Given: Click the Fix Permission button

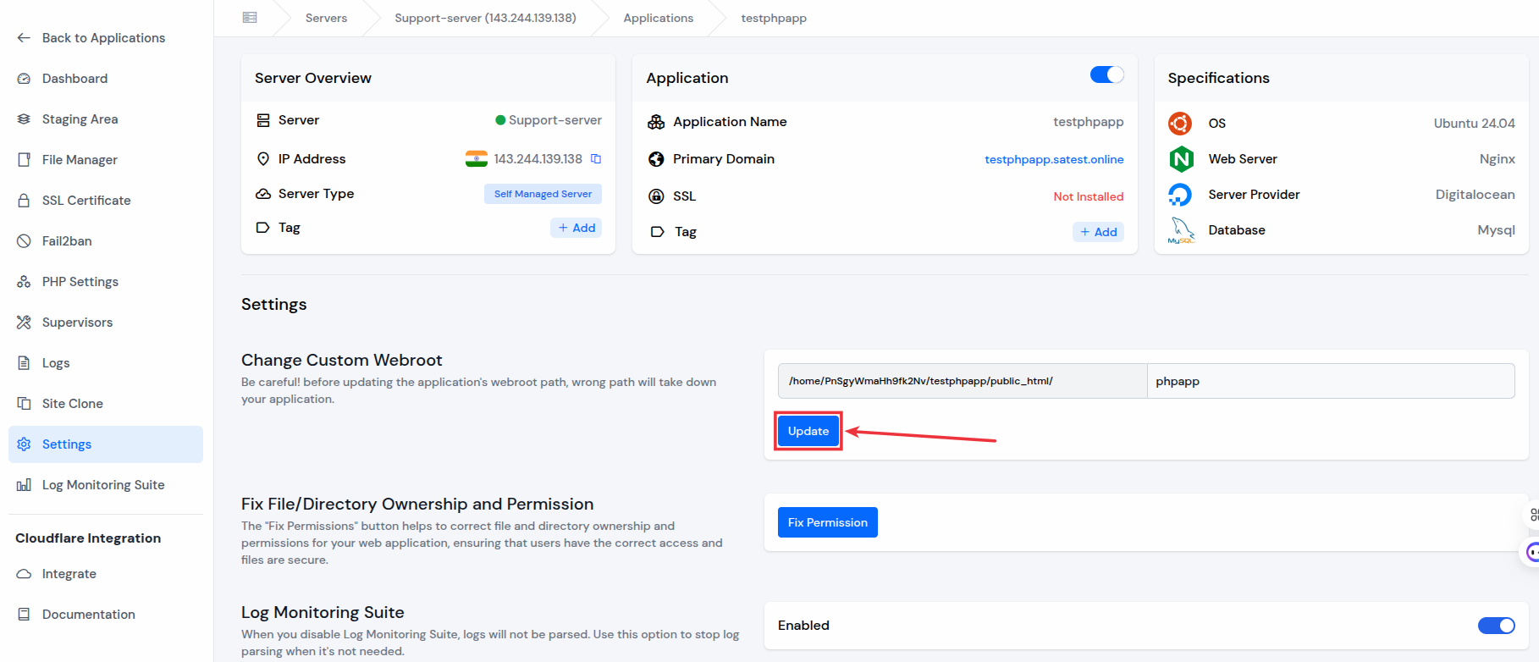Looking at the screenshot, I should tap(828, 522).
